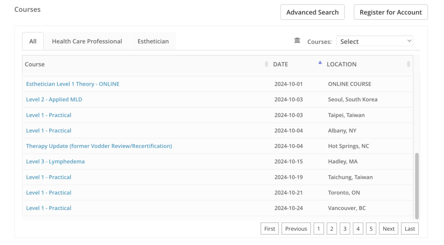
Task: Sort by LOCATION column arrows icon
Action: click(x=408, y=64)
